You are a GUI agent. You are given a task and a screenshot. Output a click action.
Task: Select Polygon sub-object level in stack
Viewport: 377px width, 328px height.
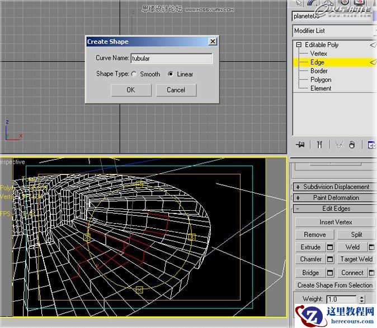coord(321,80)
